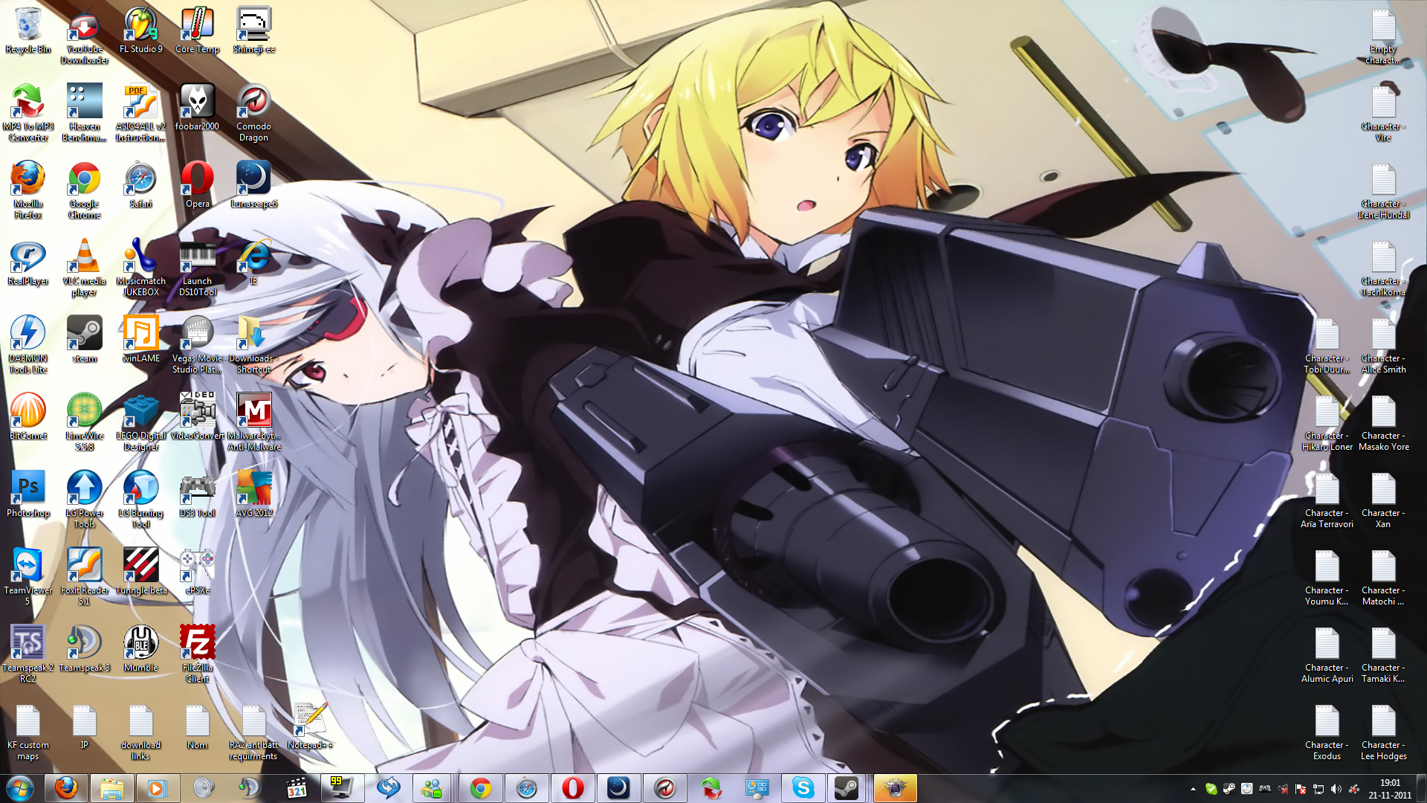Viewport: 1427px width, 803px height.
Task: Open Opera from the taskbar
Action: pyautogui.click(x=572, y=788)
